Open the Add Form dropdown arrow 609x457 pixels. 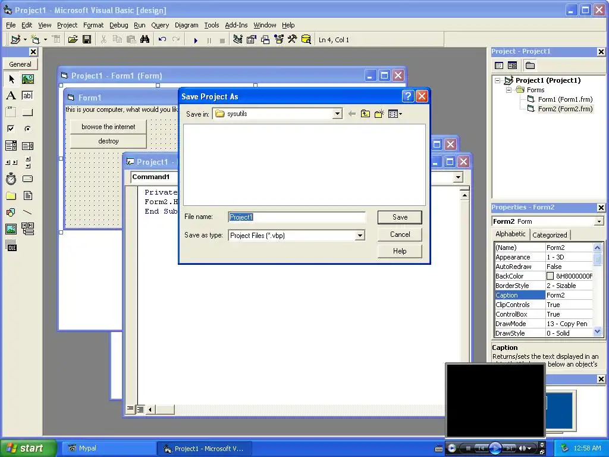[45, 40]
